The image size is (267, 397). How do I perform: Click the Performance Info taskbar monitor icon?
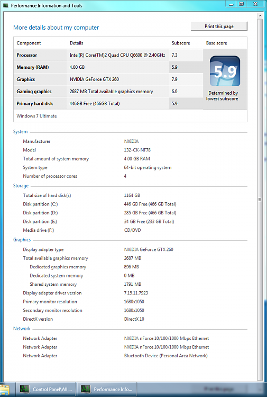86,389
